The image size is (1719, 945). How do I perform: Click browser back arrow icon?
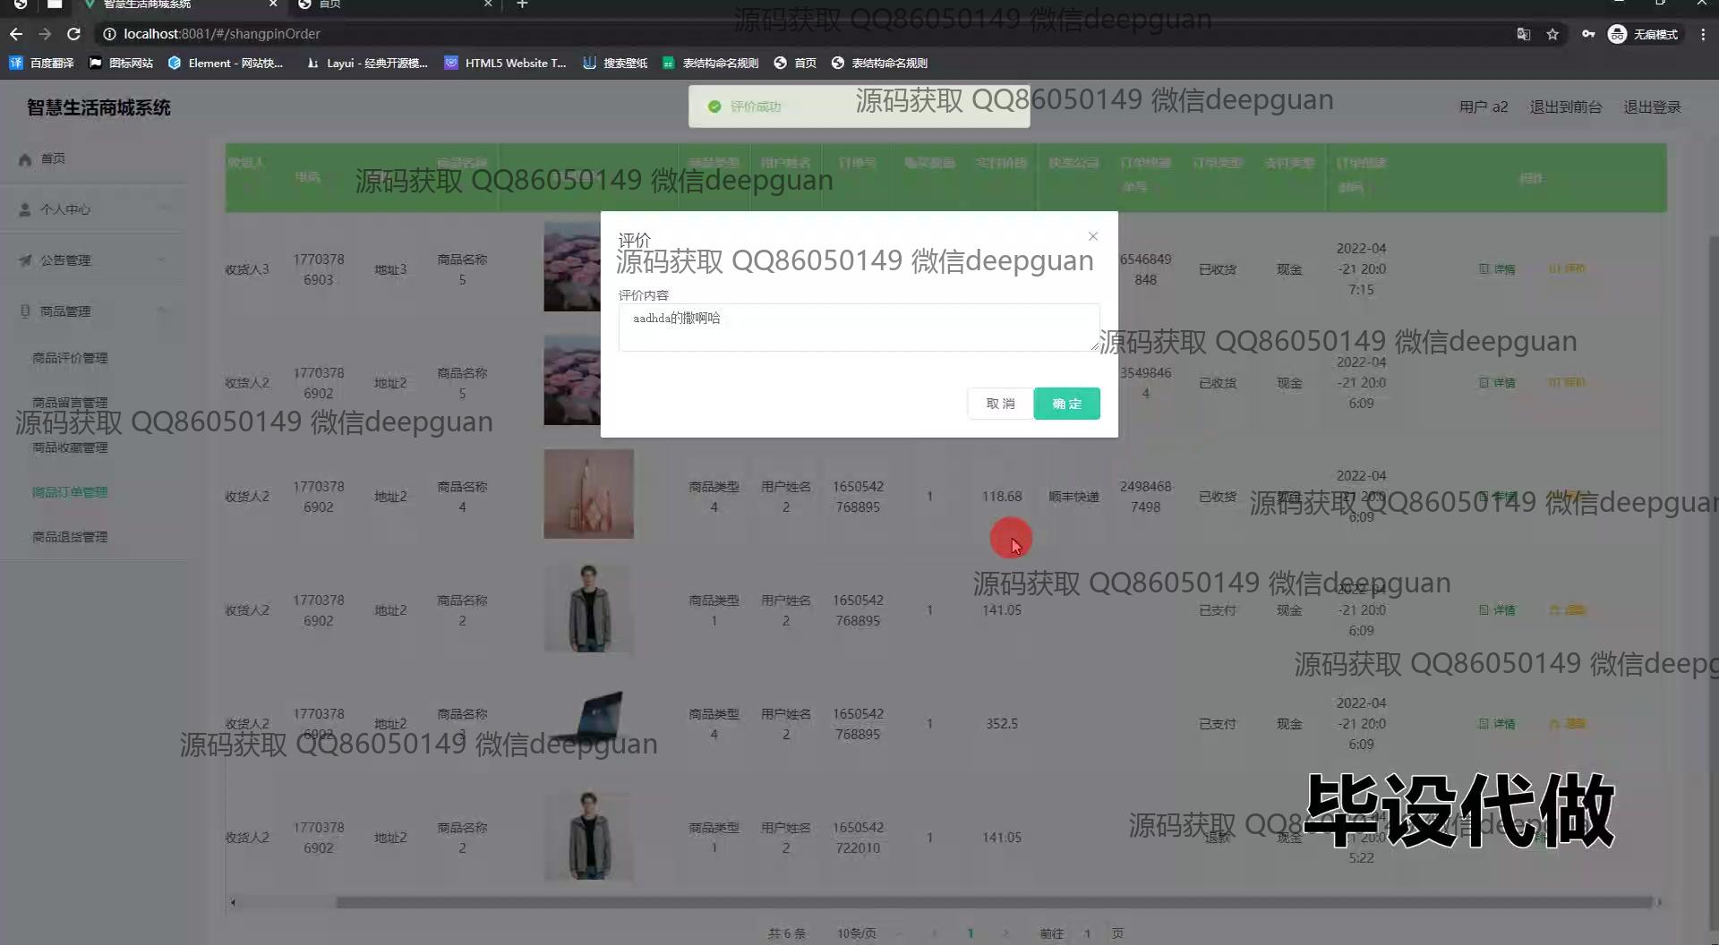[x=16, y=34]
